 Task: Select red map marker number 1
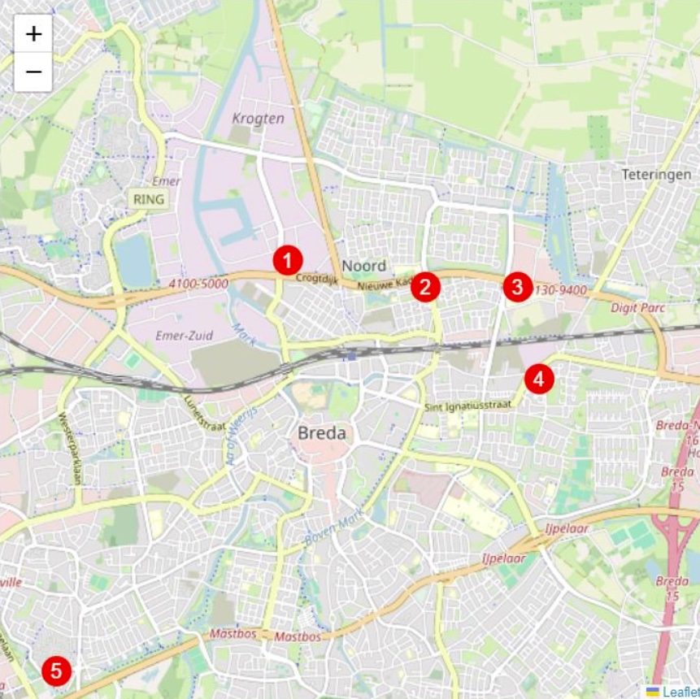coord(288,260)
